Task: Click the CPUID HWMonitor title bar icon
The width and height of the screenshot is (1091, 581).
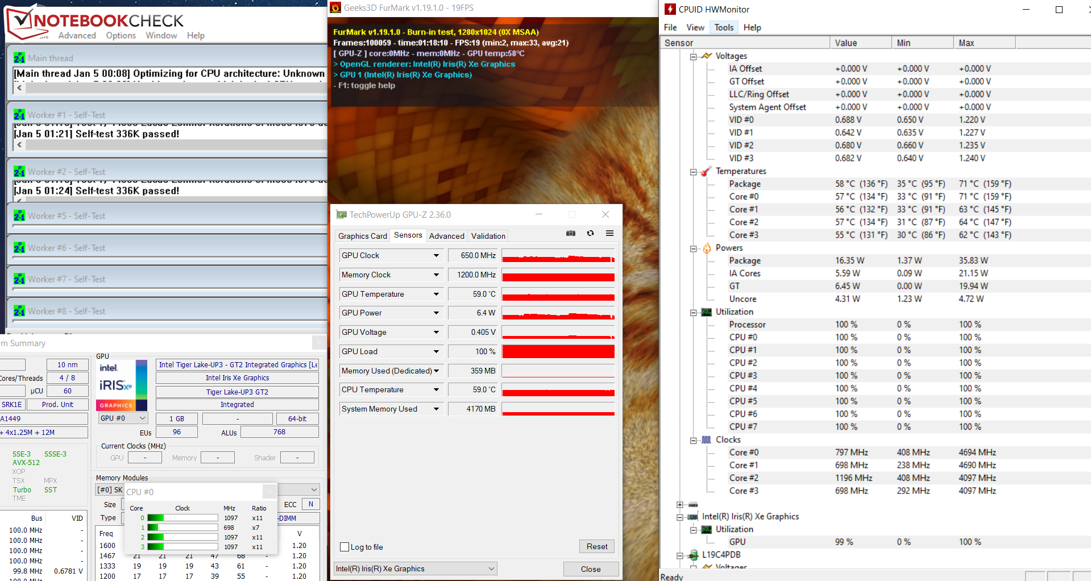Action: [x=670, y=9]
